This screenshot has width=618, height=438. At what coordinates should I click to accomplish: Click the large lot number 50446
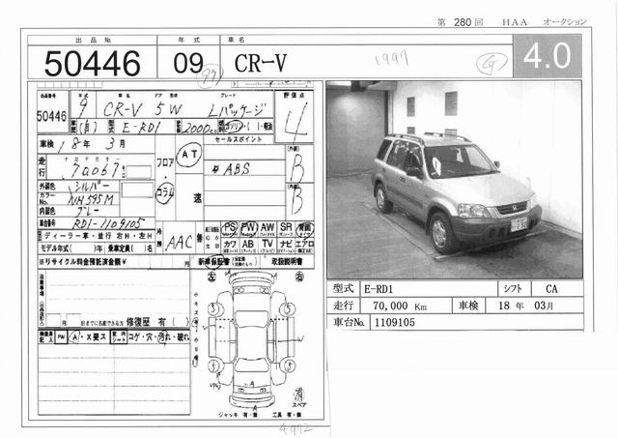click(95, 63)
